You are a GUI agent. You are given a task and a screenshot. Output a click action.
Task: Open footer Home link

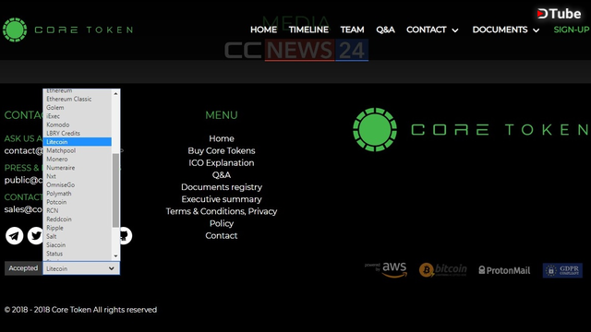222,138
